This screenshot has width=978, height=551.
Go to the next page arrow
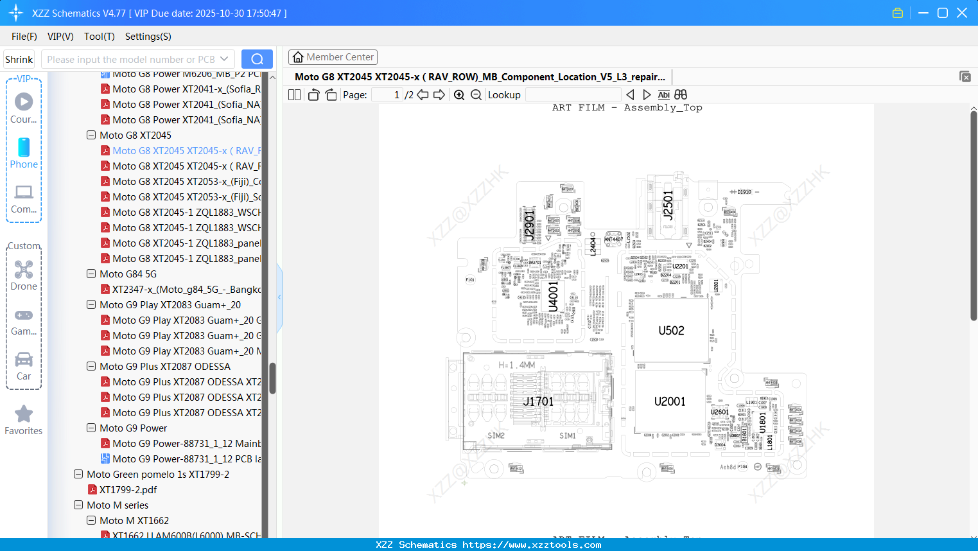pyautogui.click(x=439, y=95)
